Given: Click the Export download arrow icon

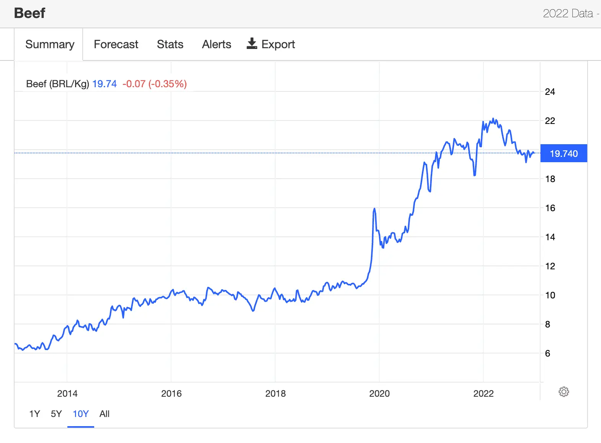Looking at the screenshot, I should [x=252, y=44].
